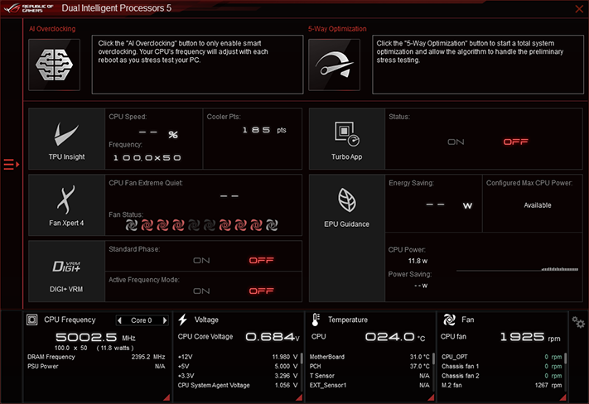Image resolution: width=589 pixels, height=404 pixels.
Task: Click the +12V voltage row
Action: (x=238, y=357)
